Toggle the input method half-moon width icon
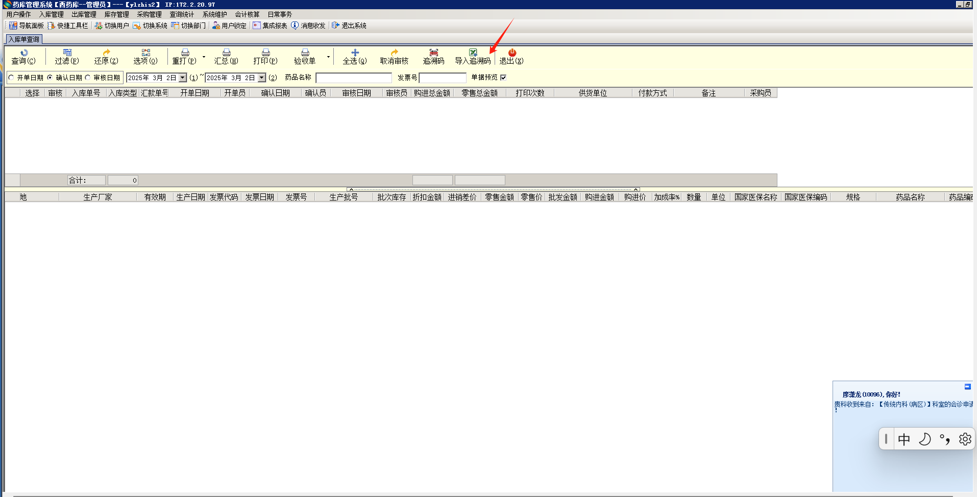Screen dimensions: 977x497 point(924,439)
